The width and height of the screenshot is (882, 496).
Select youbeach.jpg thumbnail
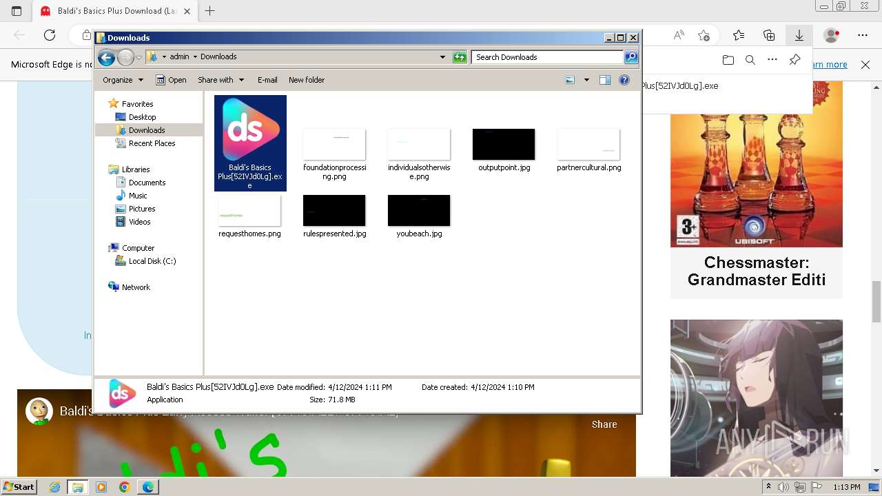point(419,210)
